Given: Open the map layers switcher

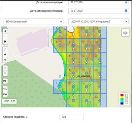Looking at the screenshot, I should 125,32.
